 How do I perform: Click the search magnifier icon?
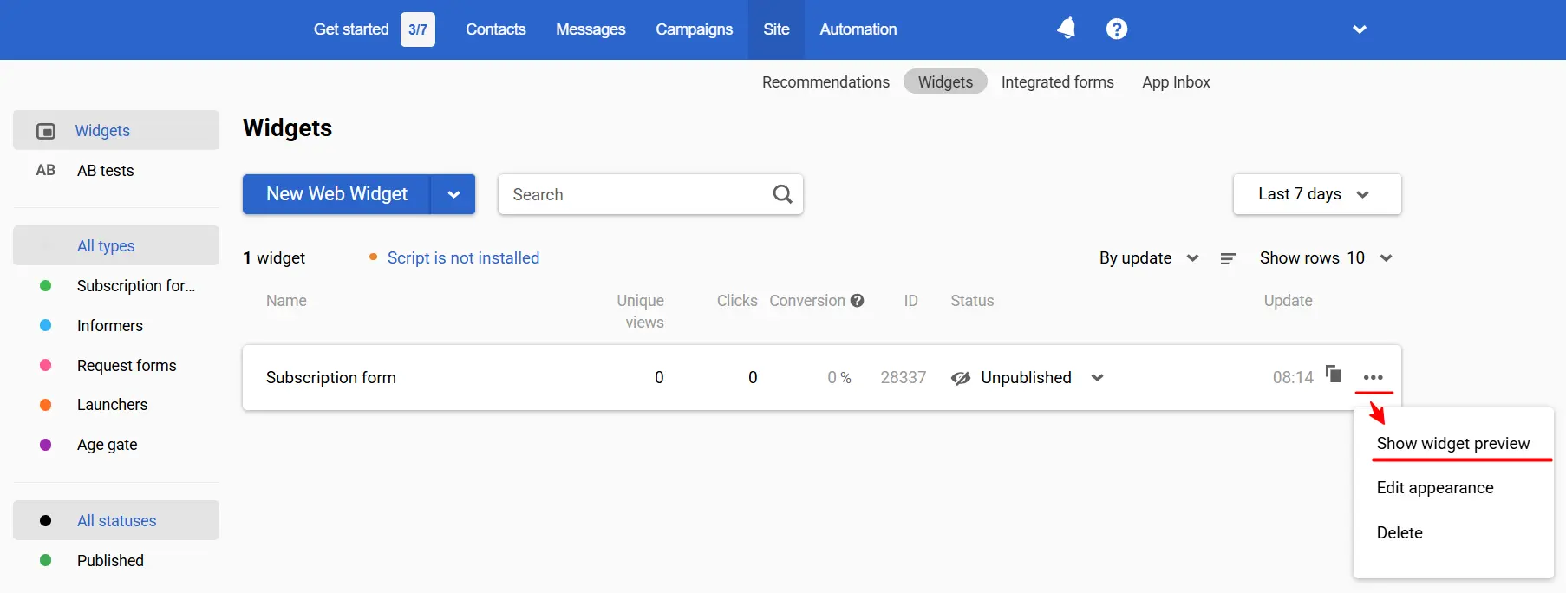(782, 194)
